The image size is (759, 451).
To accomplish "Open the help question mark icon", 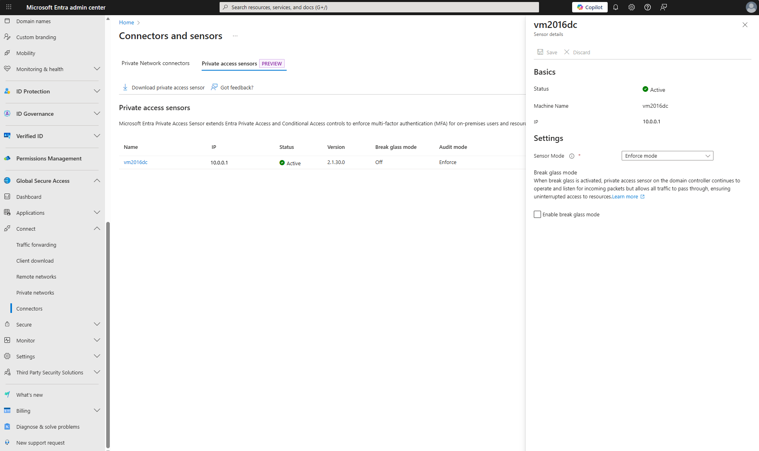I will pyautogui.click(x=648, y=7).
